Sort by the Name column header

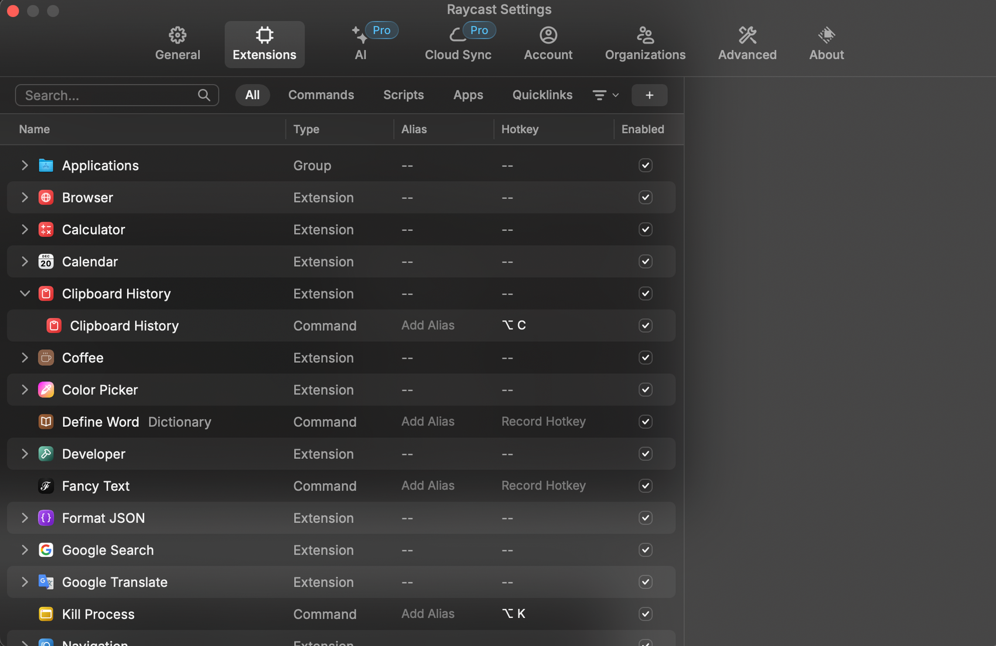click(35, 129)
